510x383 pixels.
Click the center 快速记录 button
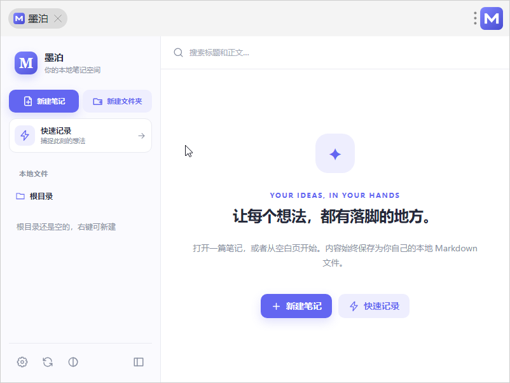374,306
